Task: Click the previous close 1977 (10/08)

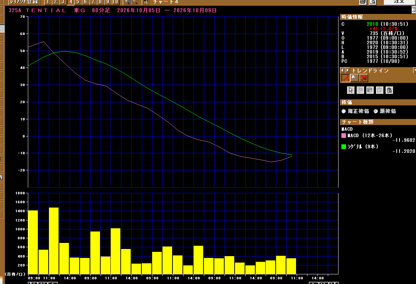Action: coord(383,61)
